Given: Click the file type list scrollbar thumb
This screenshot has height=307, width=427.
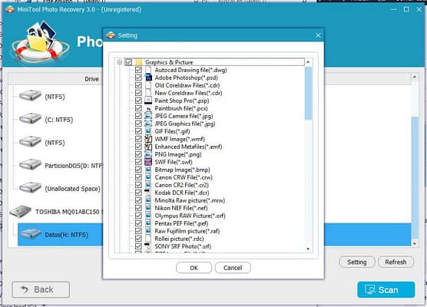Looking at the screenshot, I should tap(308, 94).
